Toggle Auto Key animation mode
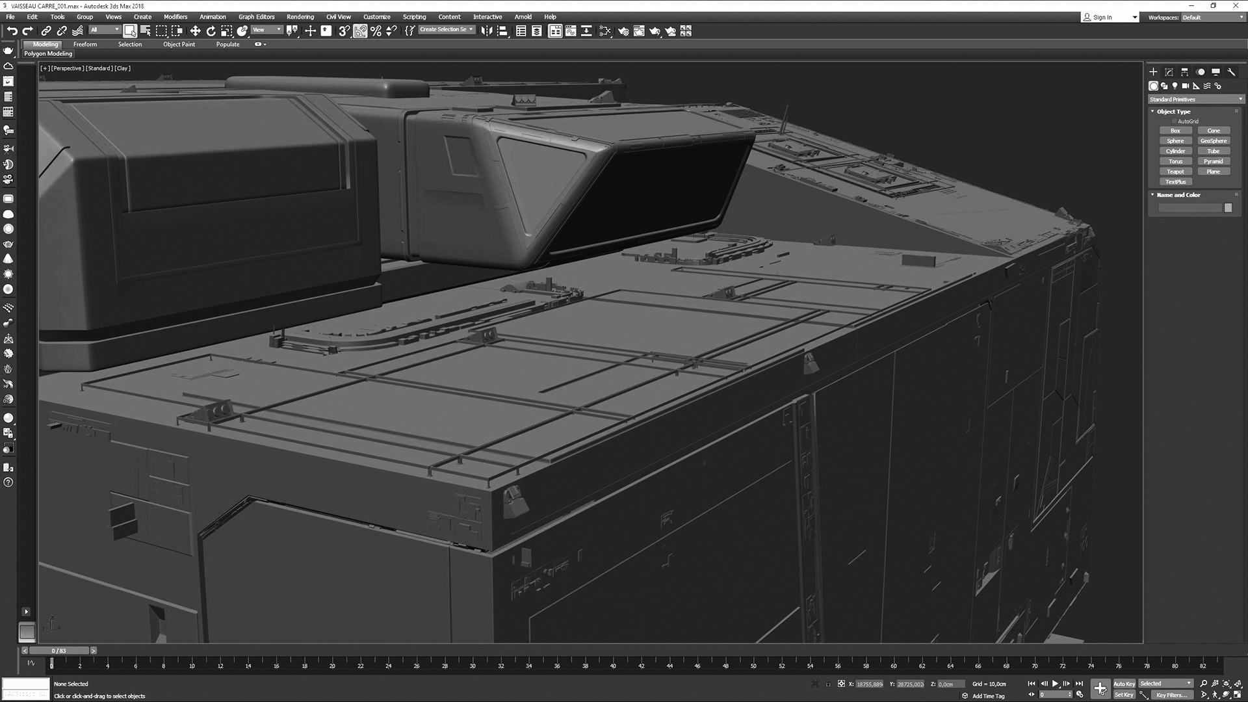Image resolution: width=1248 pixels, height=702 pixels. [x=1124, y=684]
